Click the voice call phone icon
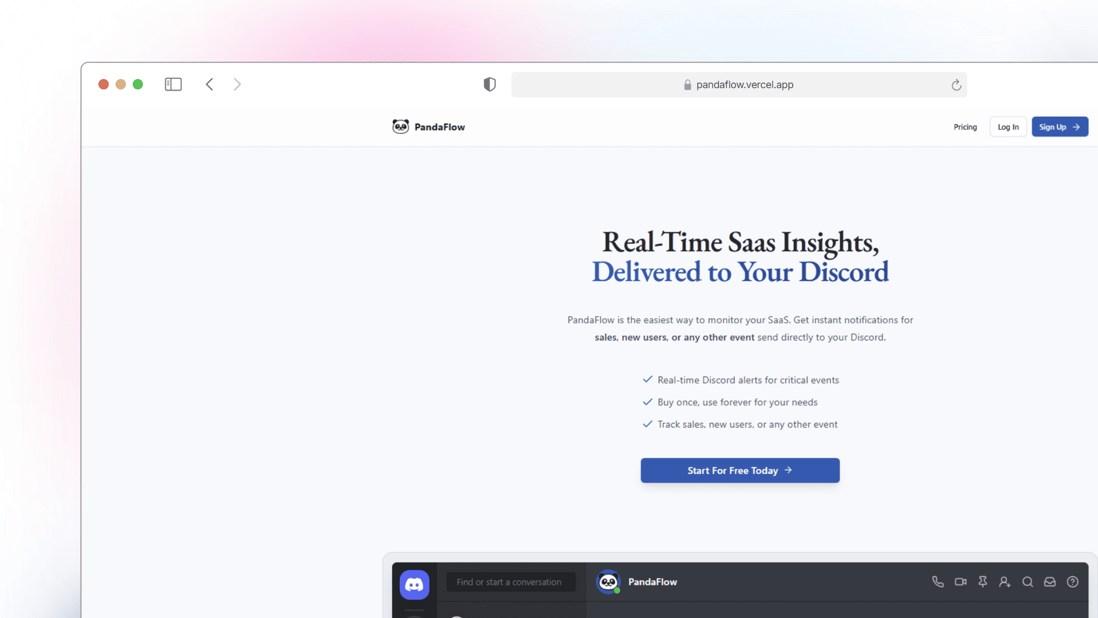 (938, 582)
